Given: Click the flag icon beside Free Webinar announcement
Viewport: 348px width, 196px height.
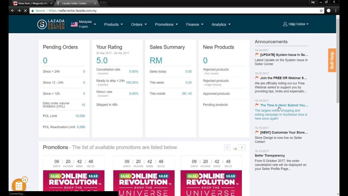Looking at the screenshot, I should click(x=257, y=78).
